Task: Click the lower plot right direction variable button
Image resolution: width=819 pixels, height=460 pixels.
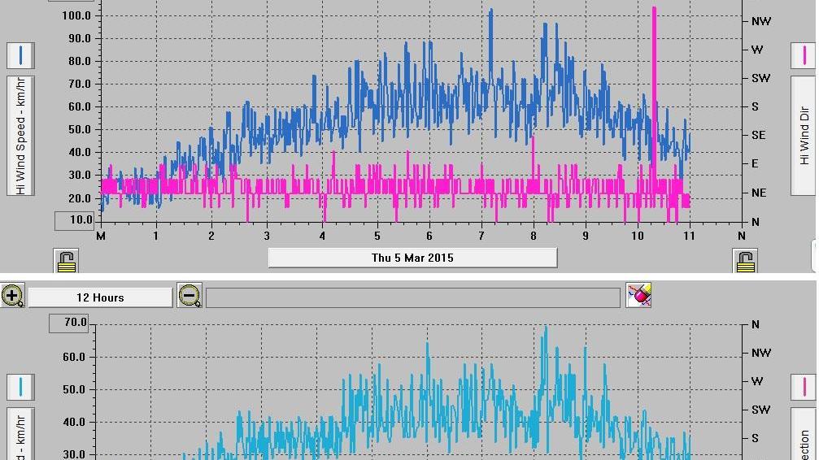Action: 804,434
